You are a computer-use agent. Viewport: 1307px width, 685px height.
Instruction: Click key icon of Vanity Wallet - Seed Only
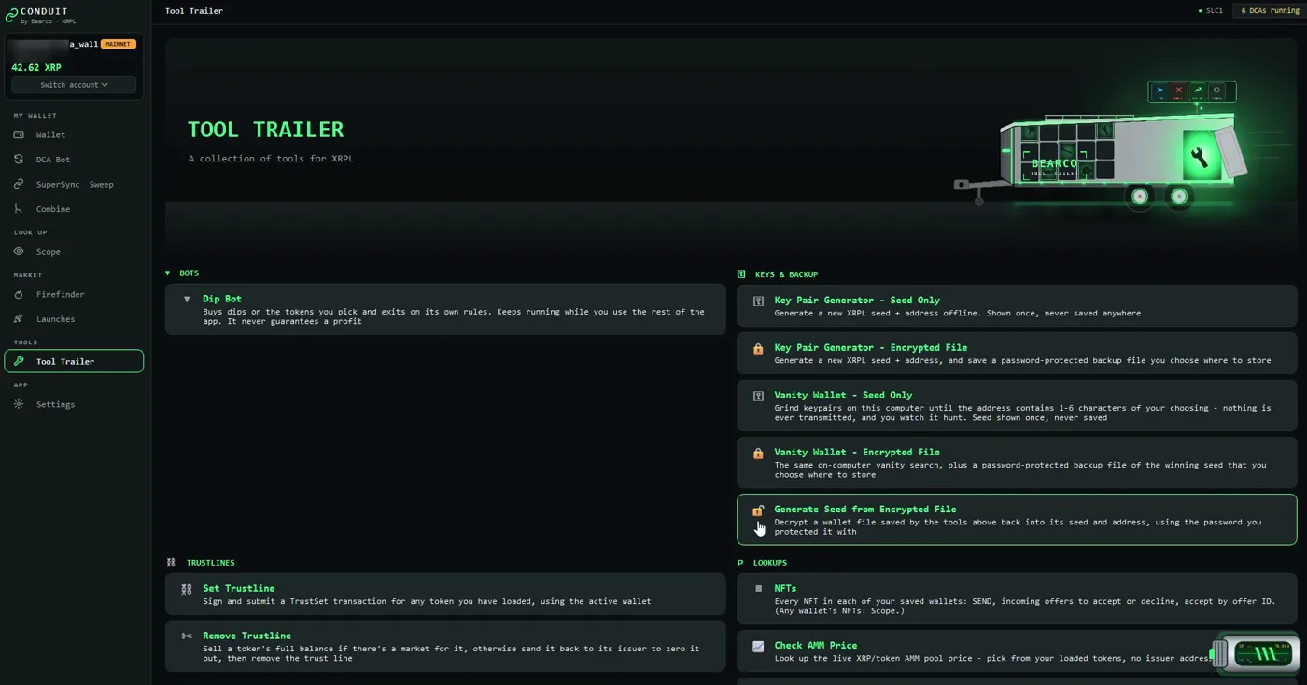(x=758, y=396)
